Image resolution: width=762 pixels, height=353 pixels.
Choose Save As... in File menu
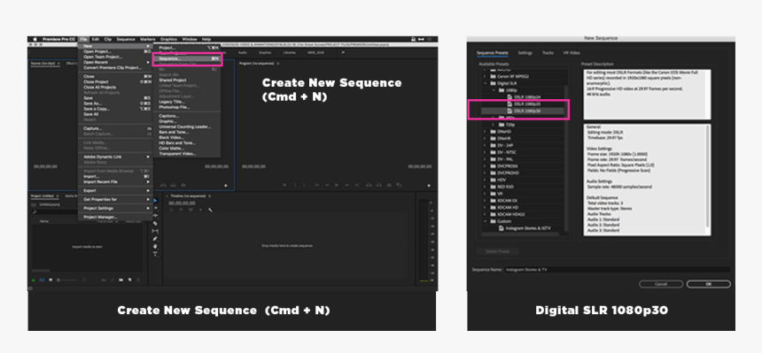[115, 104]
